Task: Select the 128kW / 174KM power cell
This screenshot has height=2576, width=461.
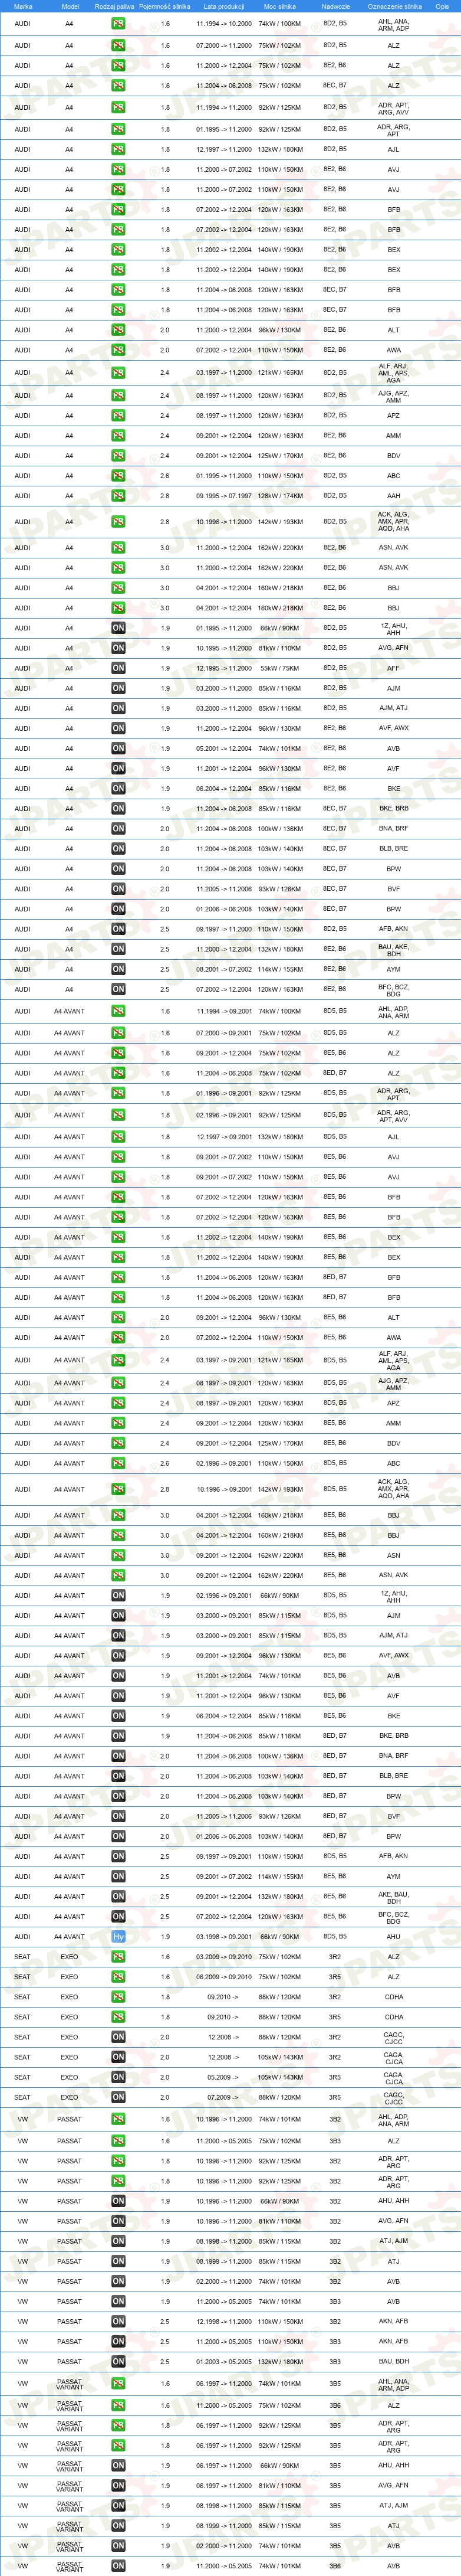Action: (x=279, y=496)
